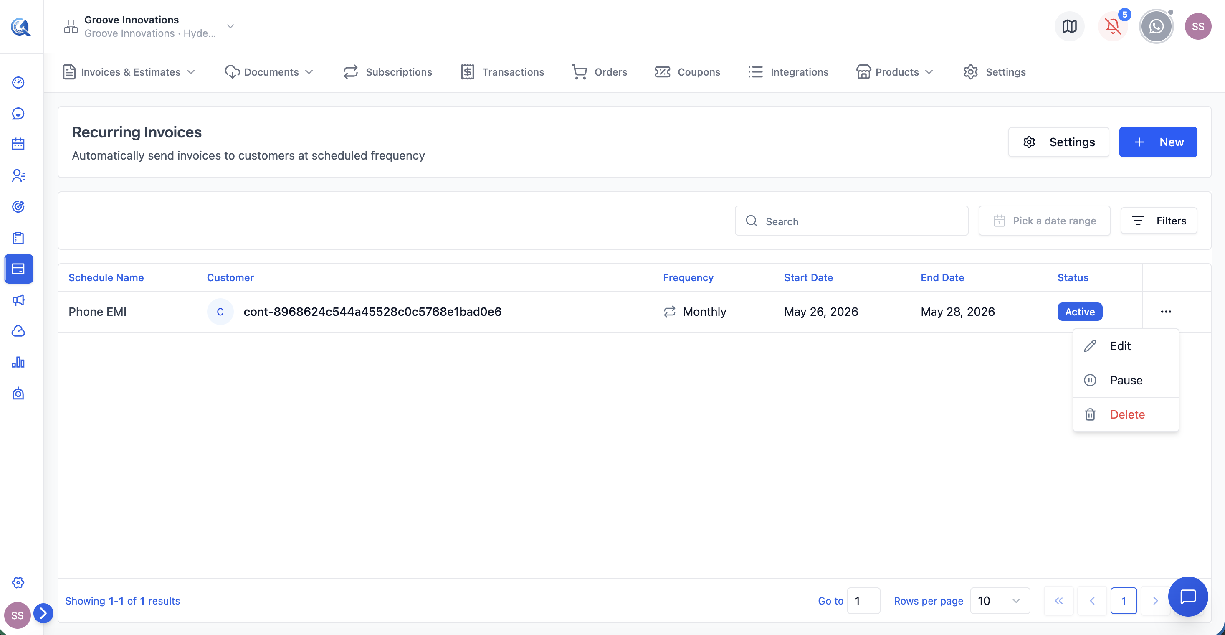The width and height of the screenshot is (1225, 635).
Task: Expand the Products menu
Action: pyautogui.click(x=894, y=72)
